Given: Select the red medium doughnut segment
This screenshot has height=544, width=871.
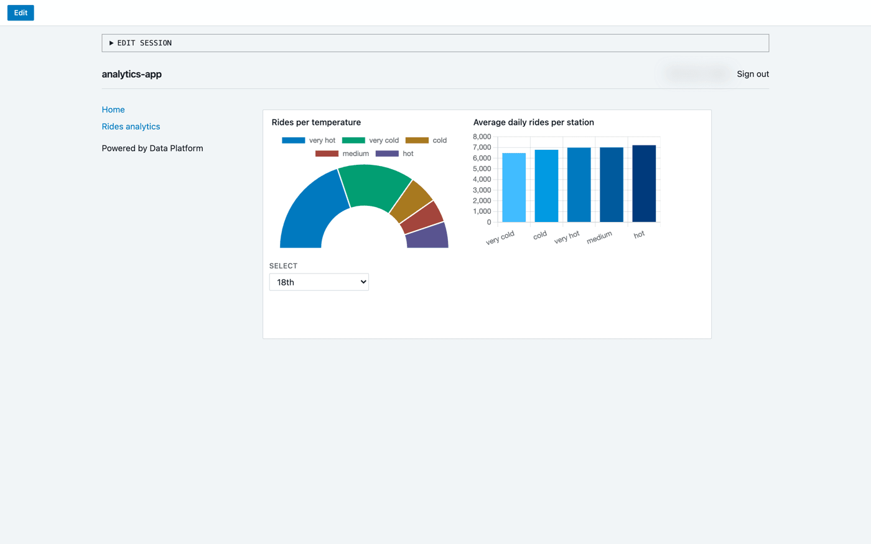Looking at the screenshot, I should point(423,217).
